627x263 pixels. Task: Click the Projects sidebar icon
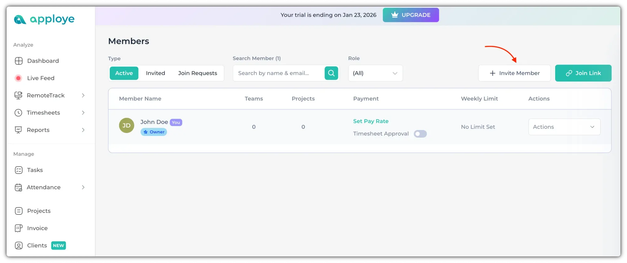pyautogui.click(x=19, y=211)
